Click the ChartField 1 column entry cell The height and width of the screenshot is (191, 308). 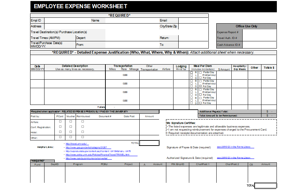tap(203, 175)
